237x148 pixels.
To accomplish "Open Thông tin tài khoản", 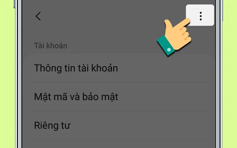I will point(119,68).
